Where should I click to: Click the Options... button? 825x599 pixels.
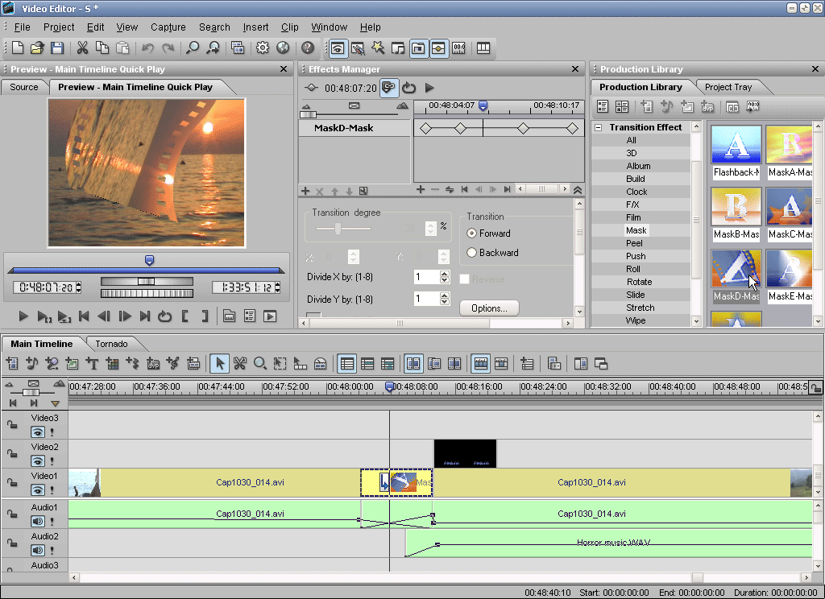(x=489, y=308)
